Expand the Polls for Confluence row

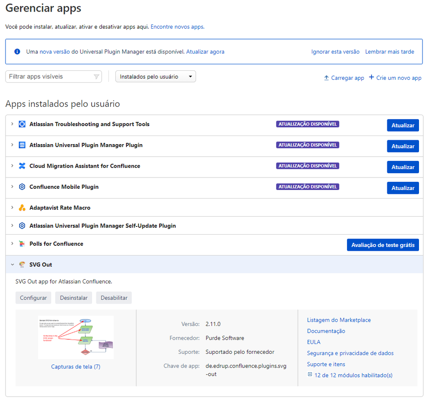pos(12,244)
